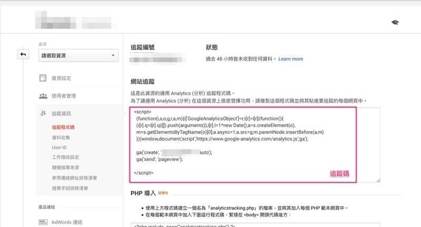Open 搜尋字詞排除清單
This screenshot has width=421, height=227.
[x=70, y=187]
